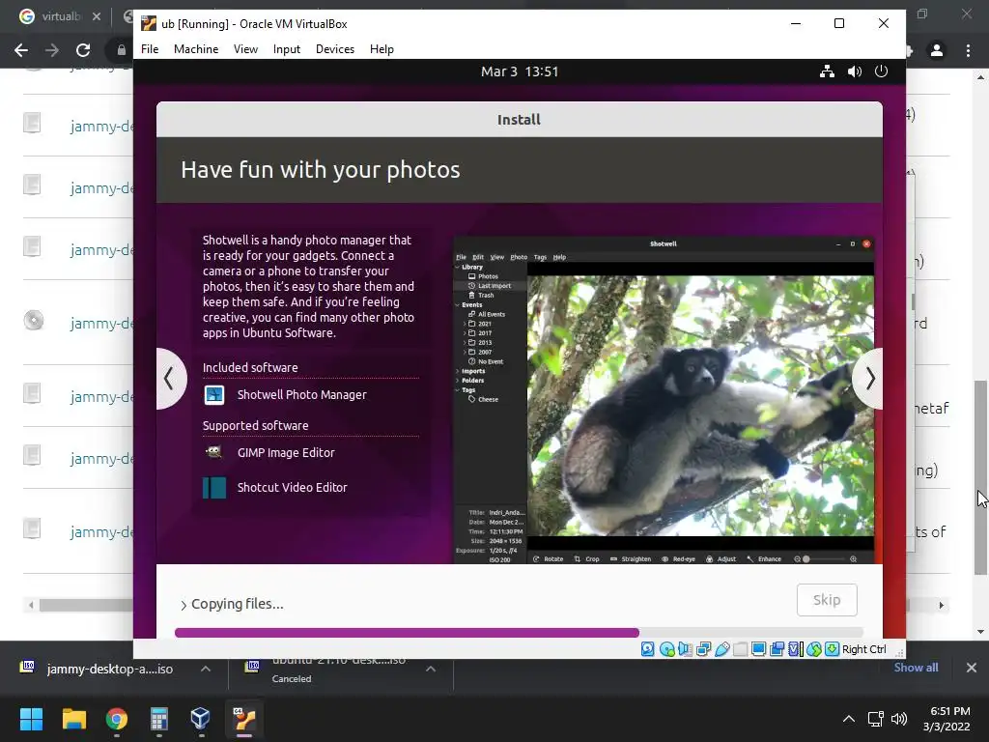The image size is (989, 742).
Task: Open the Machine menu
Action: tap(196, 49)
